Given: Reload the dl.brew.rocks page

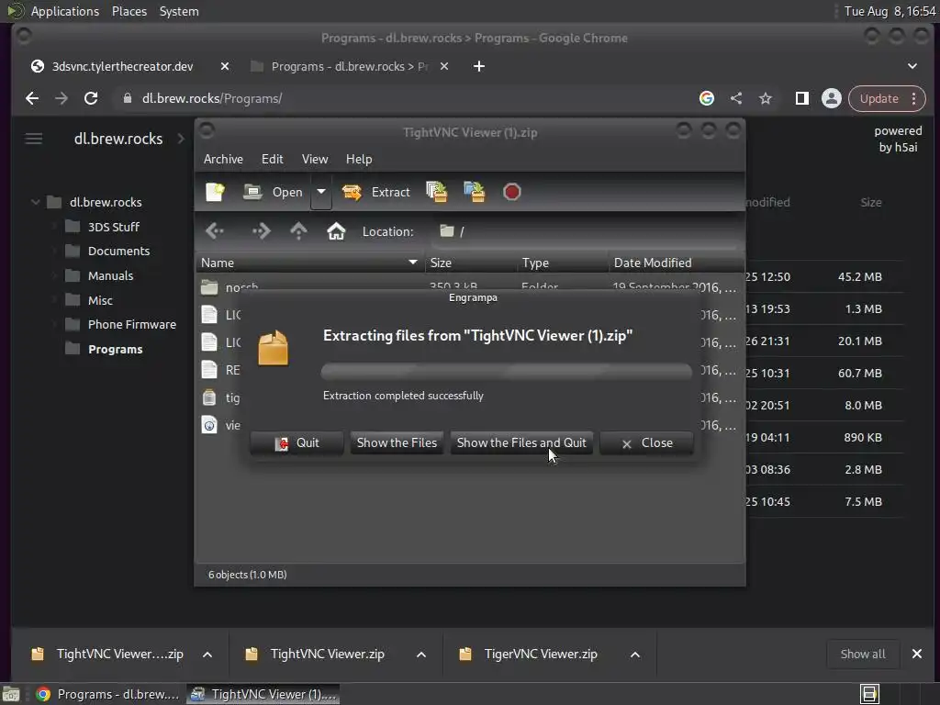Looking at the screenshot, I should 91,98.
